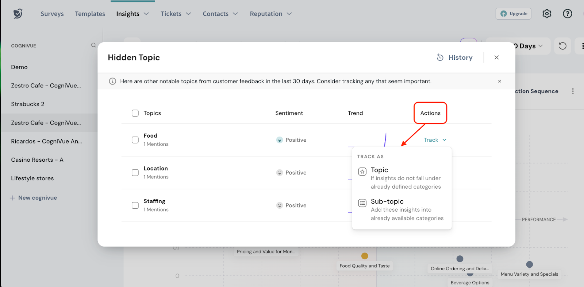The width and height of the screenshot is (584, 287).
Task: Open the History view
Action: (x=455, y=58)
